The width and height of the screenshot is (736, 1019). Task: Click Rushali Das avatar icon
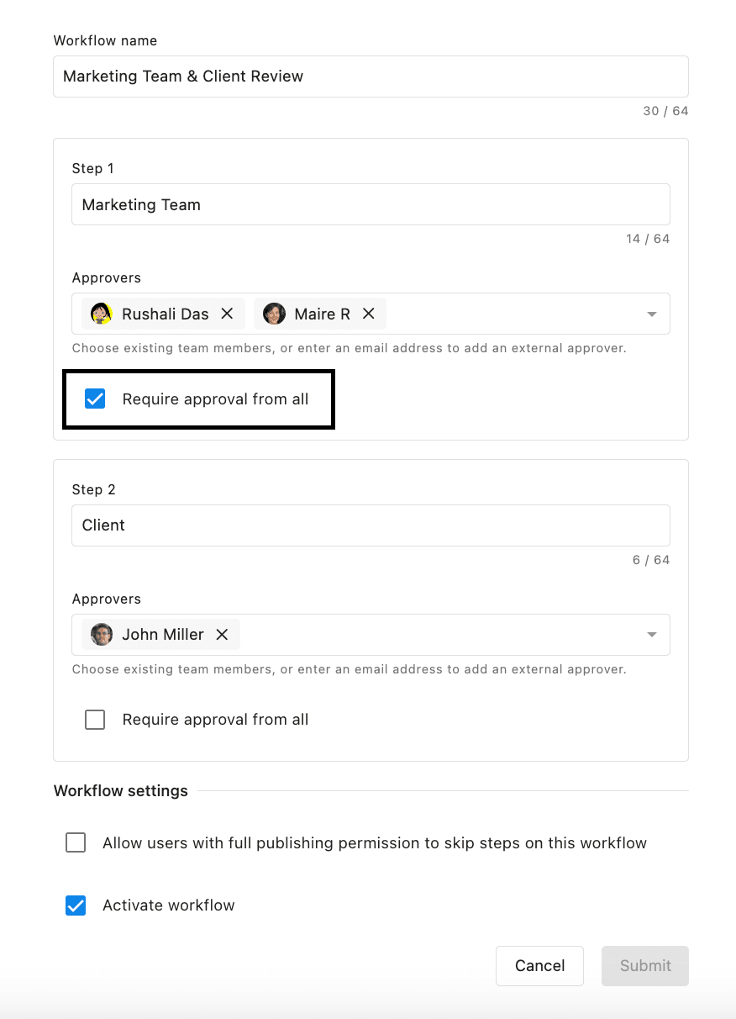[x=102, y=314]
